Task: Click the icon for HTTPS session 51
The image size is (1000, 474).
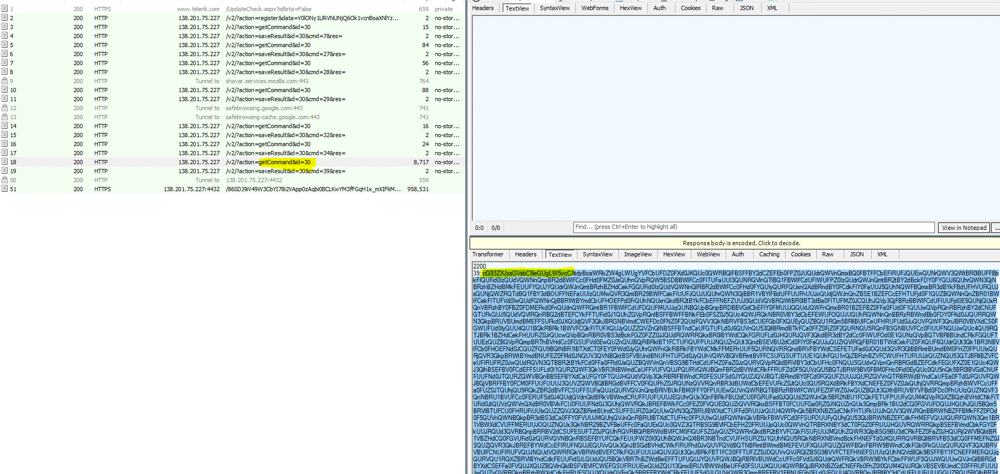Action: pyautogui.click(x=4, y=189)
